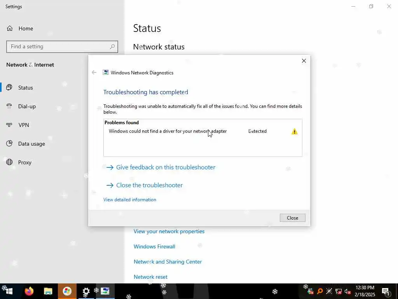Open Network and Sharing Center link
398x299 pixels.
(168, 262)
